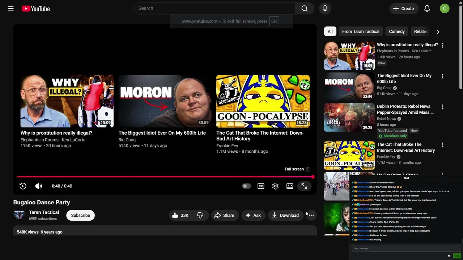Toggle the autoplay switch in player

246,186
